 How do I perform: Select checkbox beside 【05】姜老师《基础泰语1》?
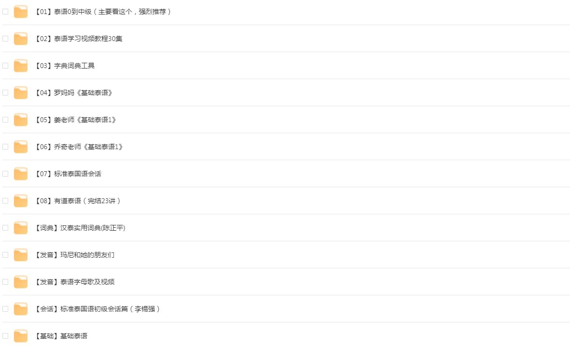(x=5, y=120)
